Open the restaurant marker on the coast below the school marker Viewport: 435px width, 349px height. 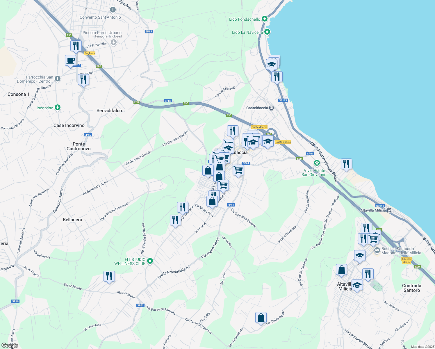tap(277, 77)
